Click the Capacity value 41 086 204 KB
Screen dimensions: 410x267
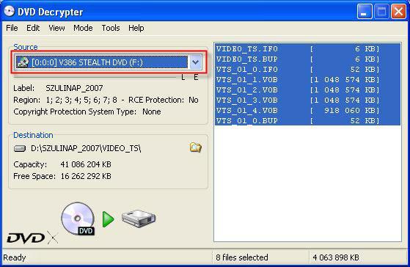click(86, 164)
